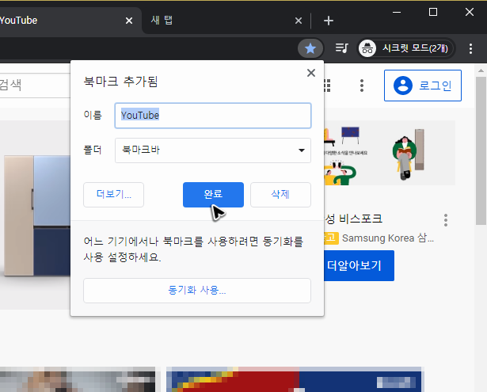
Task: Click the 더보기... button
Action: [114, 195]
